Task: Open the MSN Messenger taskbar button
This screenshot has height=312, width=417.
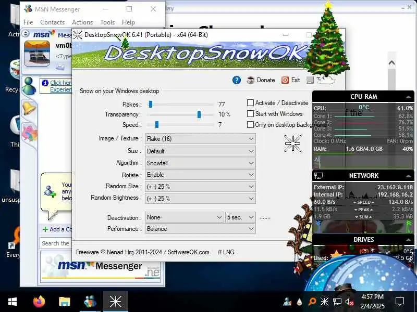Action: pyautogui.click(x=90, y=302)
